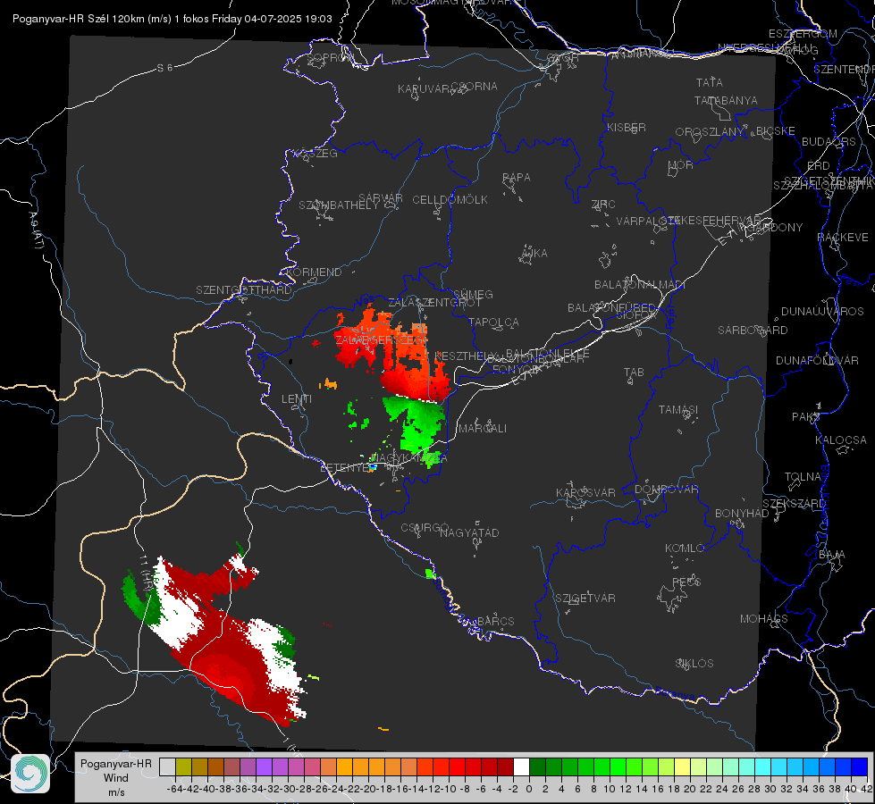Select the ZIRC label on map

pyautogui.click(x=603, y=205)
